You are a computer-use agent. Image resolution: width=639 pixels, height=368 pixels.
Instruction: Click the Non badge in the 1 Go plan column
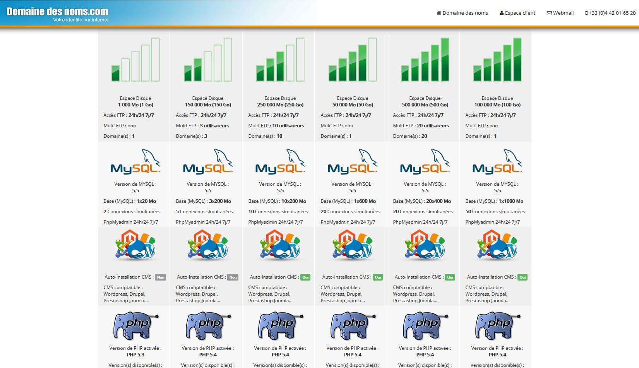click(x=161, y=277)
